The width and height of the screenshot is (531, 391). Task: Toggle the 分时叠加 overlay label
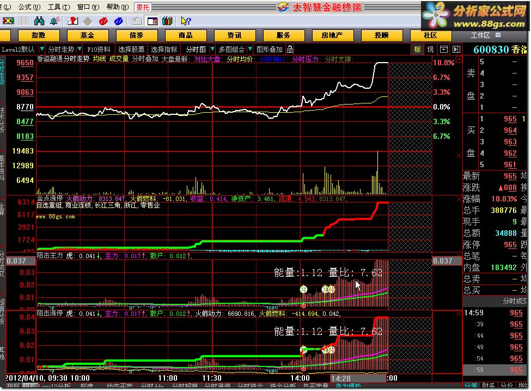[x=145, y=59]
